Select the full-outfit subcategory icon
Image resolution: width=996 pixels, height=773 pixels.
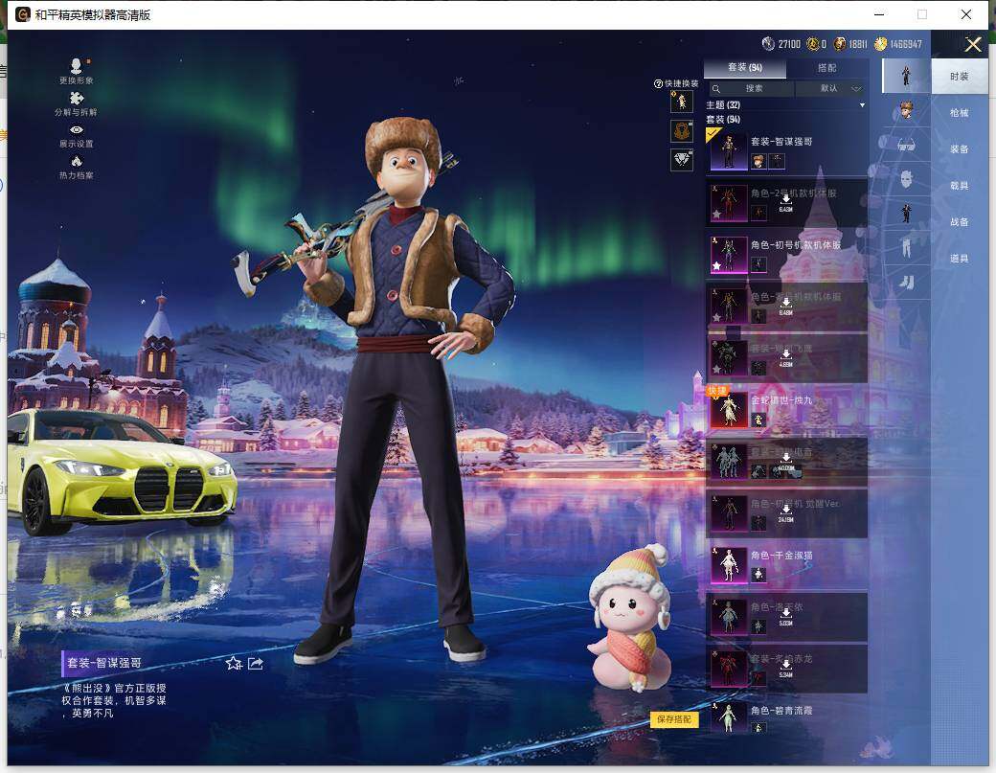[906, 75]
